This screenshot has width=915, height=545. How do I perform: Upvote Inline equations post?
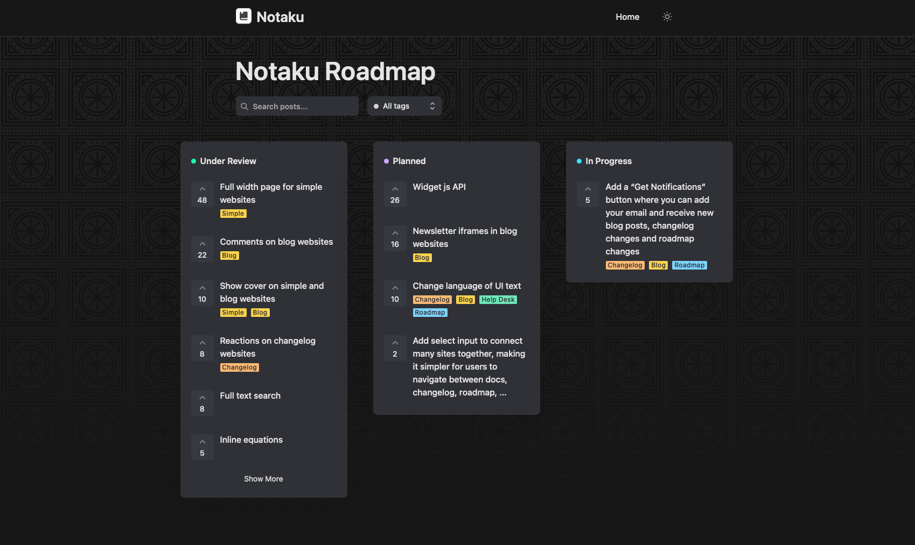(202, 447)
